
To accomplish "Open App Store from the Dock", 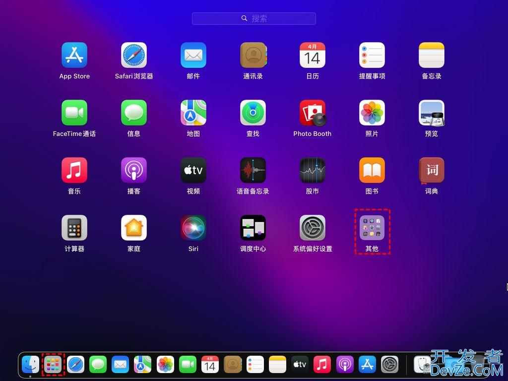I will pyautogui.click(x=367, y=365).
